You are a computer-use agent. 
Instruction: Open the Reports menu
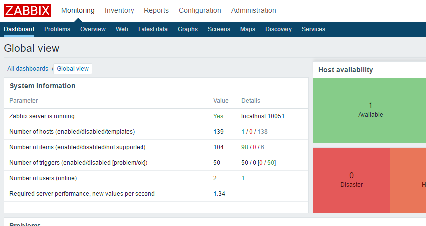(156, 10)
